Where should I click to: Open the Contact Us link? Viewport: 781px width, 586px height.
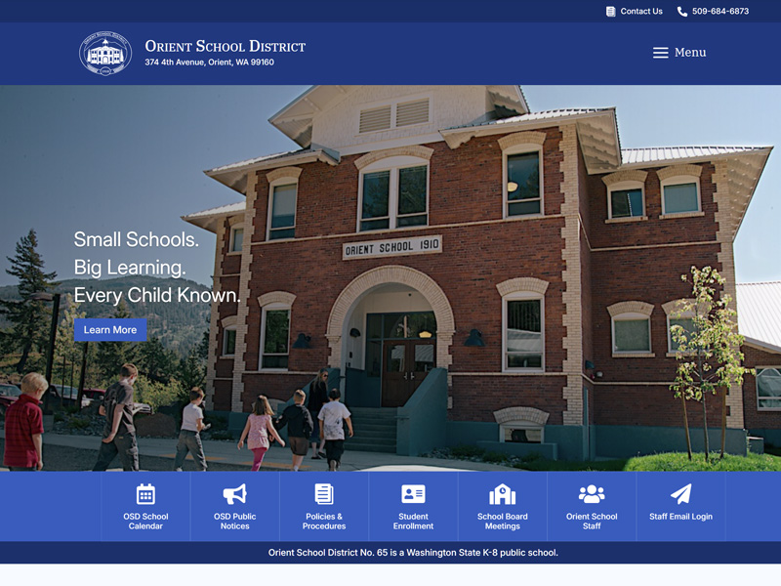tap(641, 12)
